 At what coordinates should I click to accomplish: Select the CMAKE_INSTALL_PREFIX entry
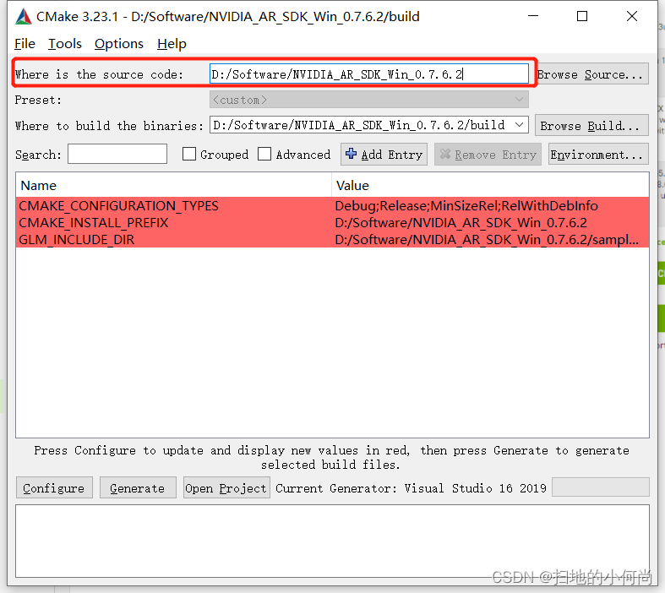coord(93,222)
